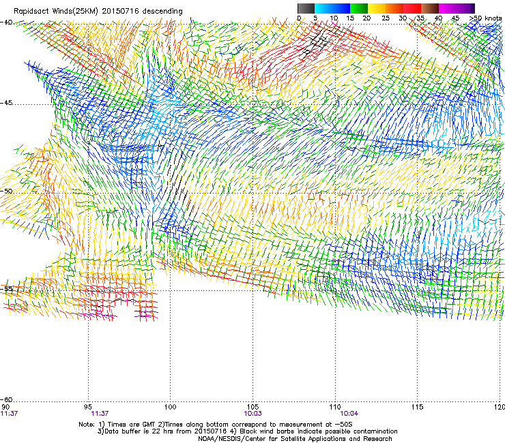Click the '>50 knots' legend label
Screen dimensions: 505x443
[x=485, y=18]
